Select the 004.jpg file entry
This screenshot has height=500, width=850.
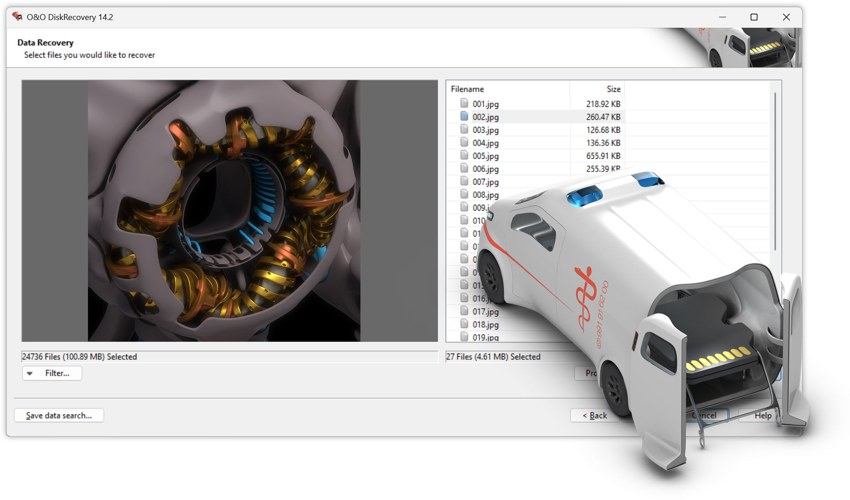[x=485, y=143]
